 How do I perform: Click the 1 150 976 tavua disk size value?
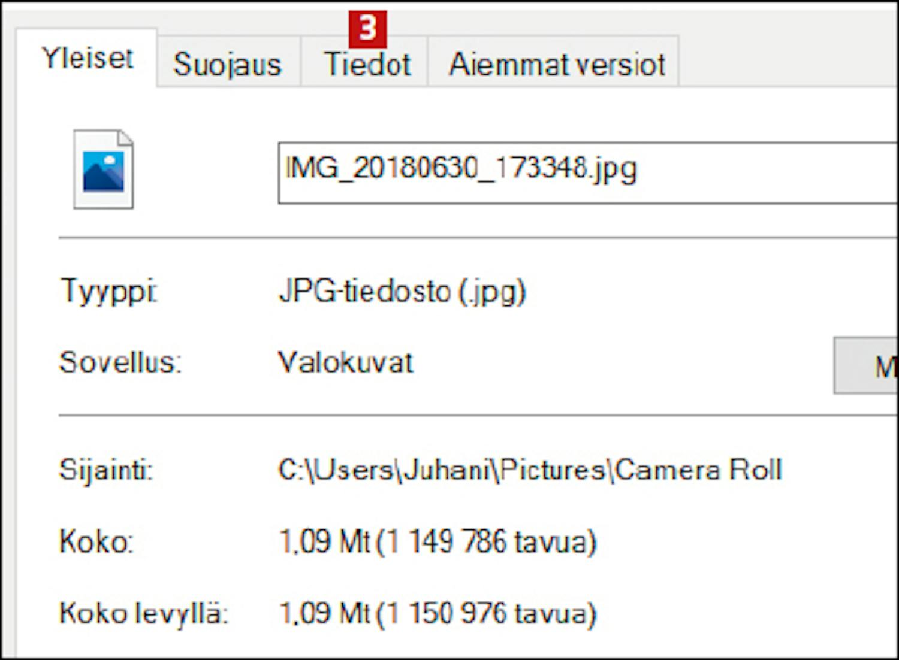[438, 613]
